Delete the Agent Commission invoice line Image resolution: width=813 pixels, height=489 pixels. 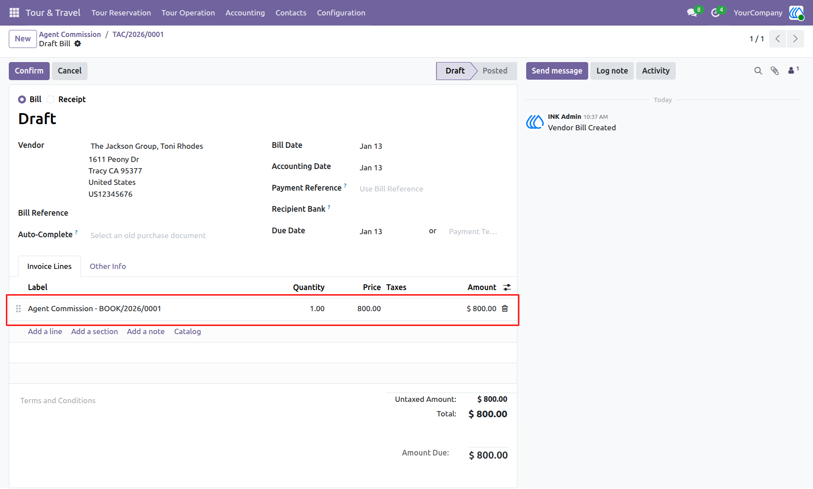click(x=505, y=309)
